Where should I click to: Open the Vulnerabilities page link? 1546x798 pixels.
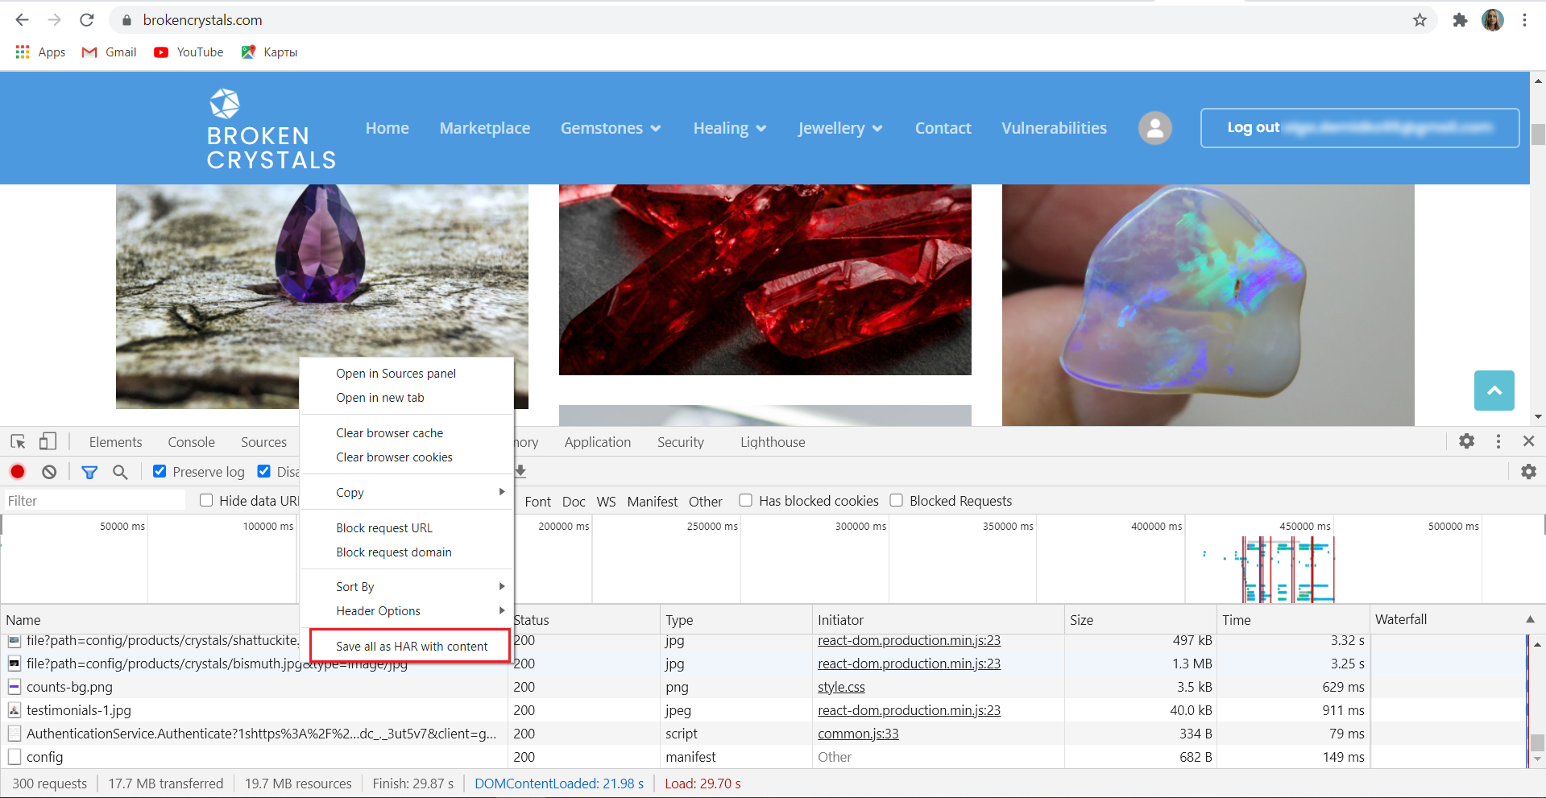pyautogui.click(x=1054, y=128)
